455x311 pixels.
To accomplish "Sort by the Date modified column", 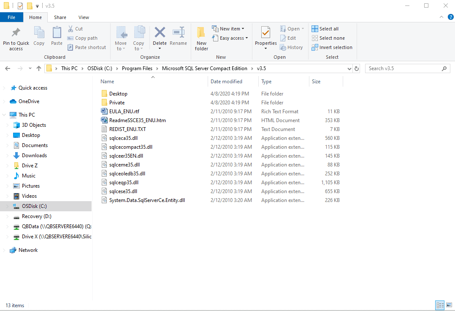I will click(233, 82).
